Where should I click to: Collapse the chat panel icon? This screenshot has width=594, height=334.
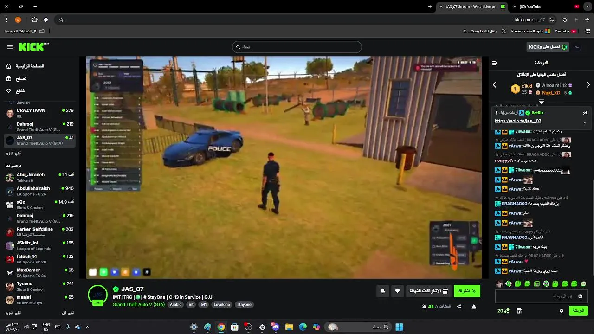tap(495, 63)
